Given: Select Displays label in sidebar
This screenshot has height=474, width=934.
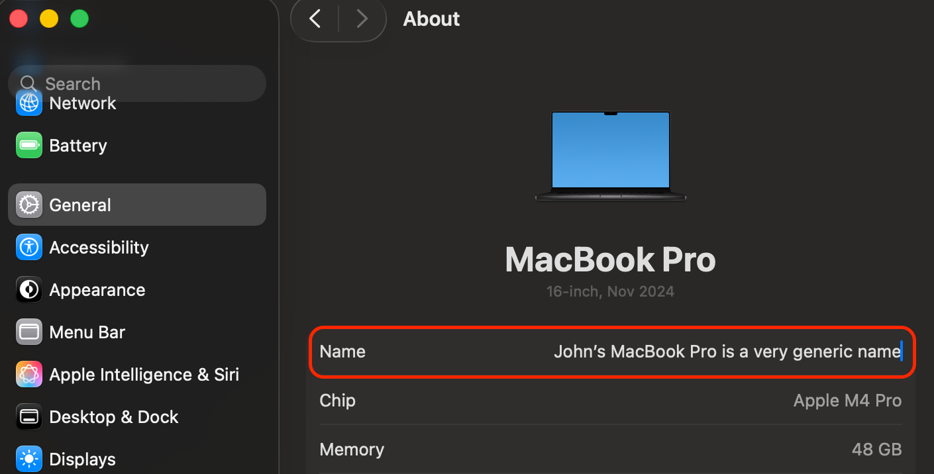Looking at the screenshot, I should (83, 459).
